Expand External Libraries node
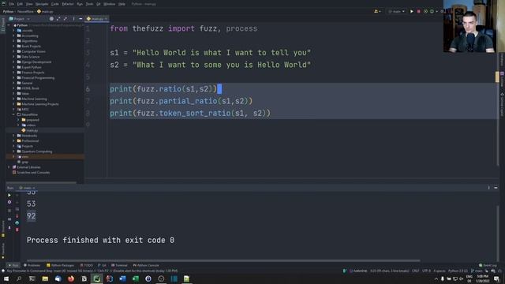 point(9,167)
